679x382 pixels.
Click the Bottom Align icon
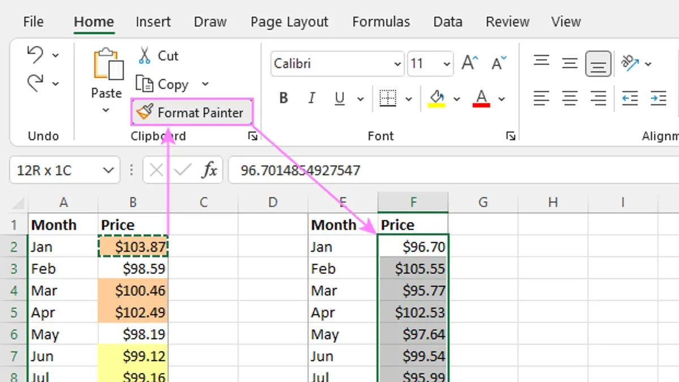pyautogui.click(x=598, y=63)
